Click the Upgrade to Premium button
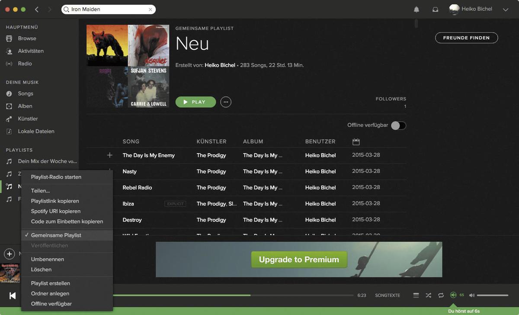Viewport: 519px width, 315px height. (299, 260)
